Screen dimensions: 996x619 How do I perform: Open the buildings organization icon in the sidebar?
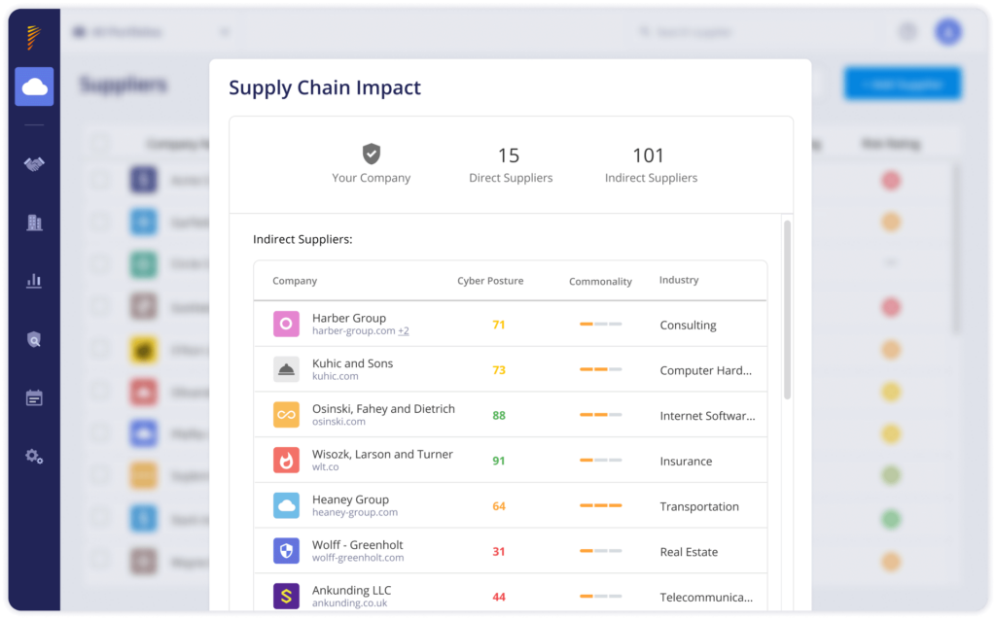(33, 223)
